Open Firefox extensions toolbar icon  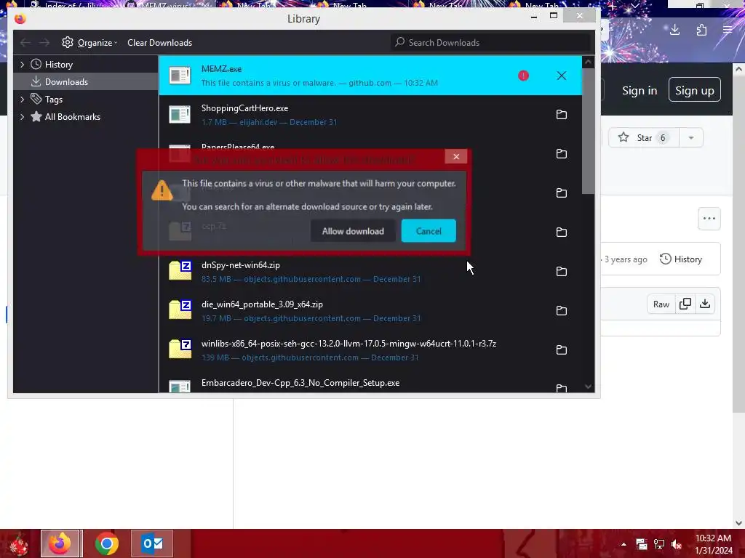(702, 31)
